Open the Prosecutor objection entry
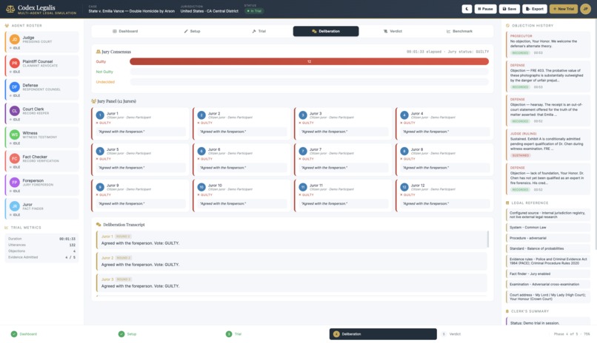 pos(548,44)
